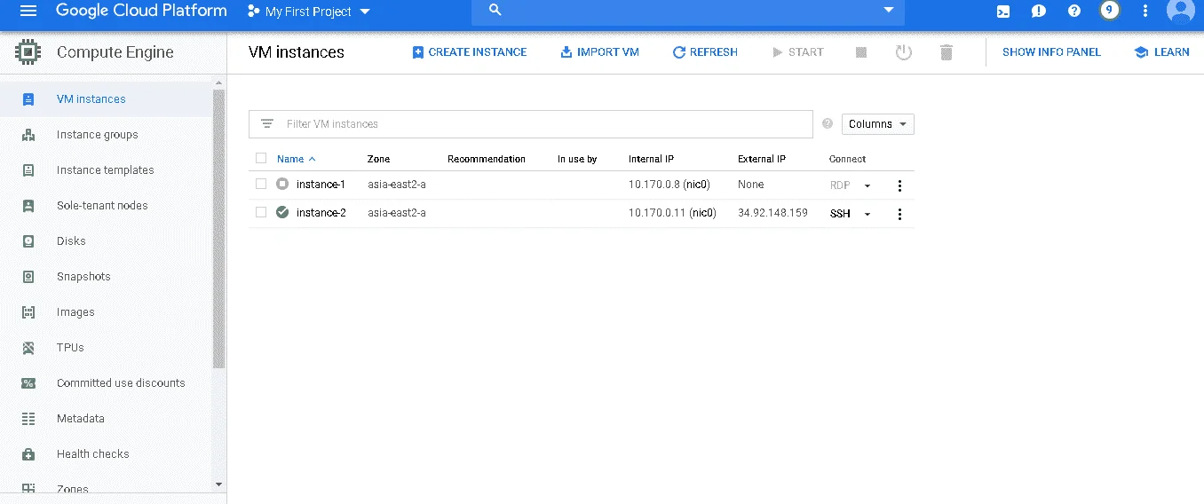Click instance-1 stopped status icon
1204x504 pixels.
pyautogui.click(x=282, y=185)
